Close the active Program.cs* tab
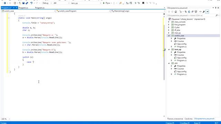The image size is (221, 124). (x=17, y=8)
